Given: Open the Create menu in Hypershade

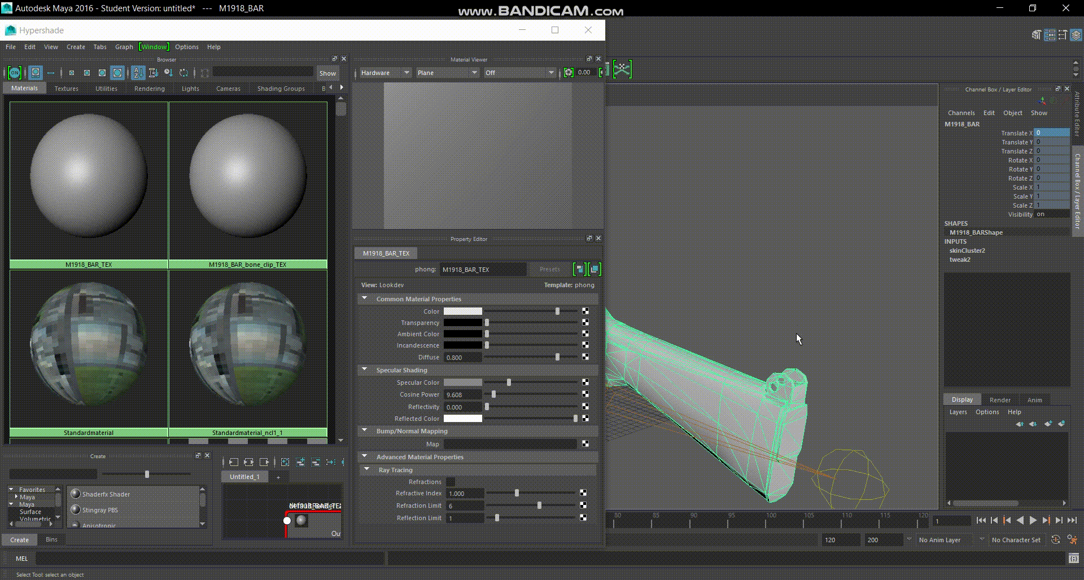Looking at the screenshot, I should pyautogui.click(x=76, y=47).
